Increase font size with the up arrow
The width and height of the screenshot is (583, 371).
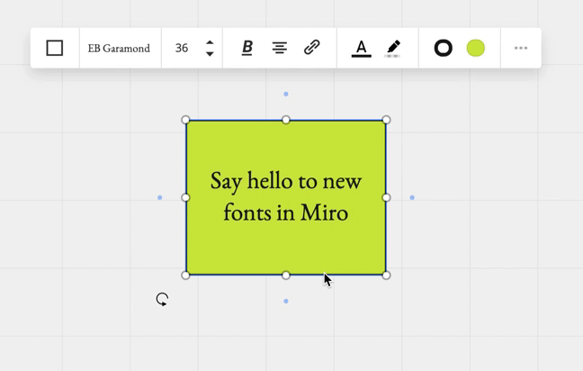click(x=210, y=42)
